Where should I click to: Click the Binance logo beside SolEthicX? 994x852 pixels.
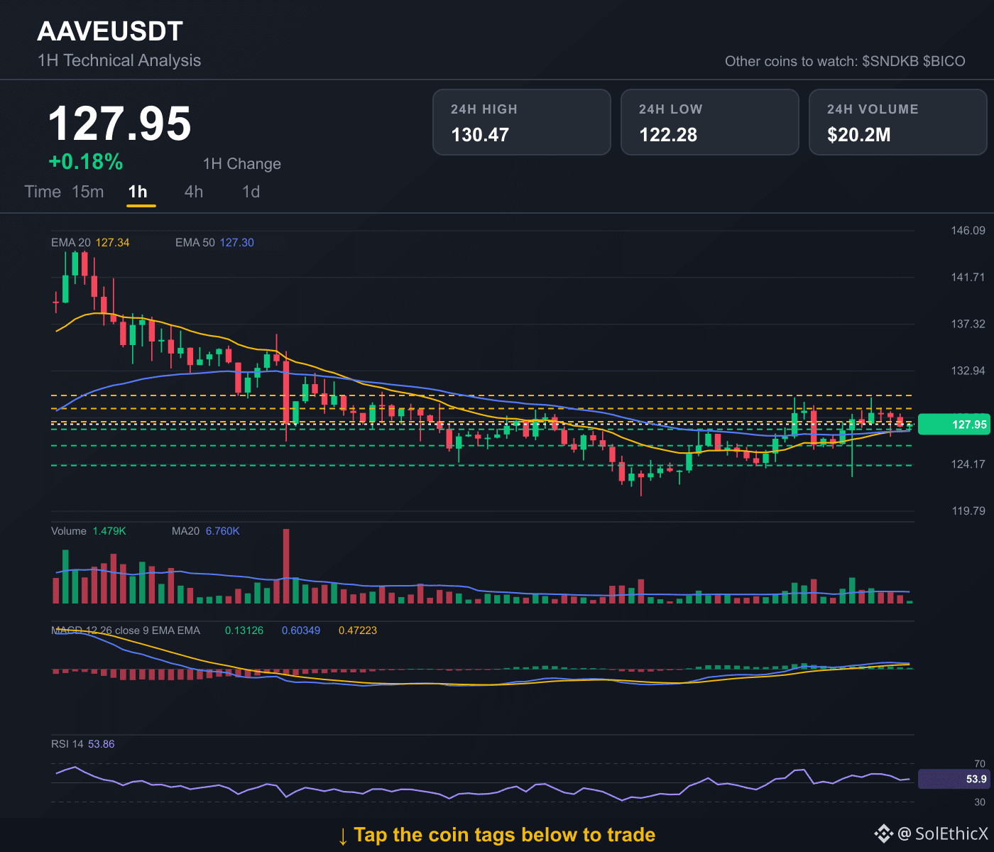[883, 833]
